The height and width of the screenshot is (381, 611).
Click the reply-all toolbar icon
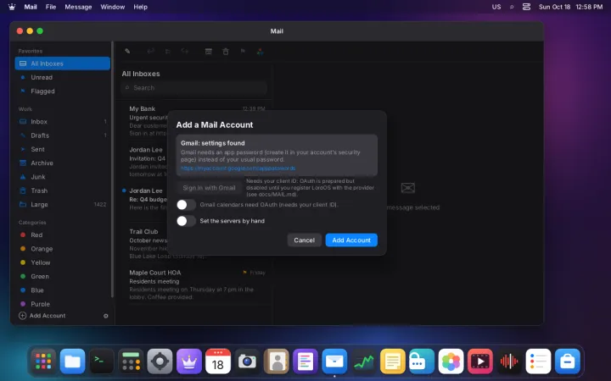(167, 52)
